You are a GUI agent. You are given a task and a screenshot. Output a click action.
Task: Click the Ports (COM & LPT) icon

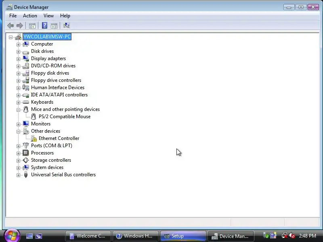tap(26, 146)
